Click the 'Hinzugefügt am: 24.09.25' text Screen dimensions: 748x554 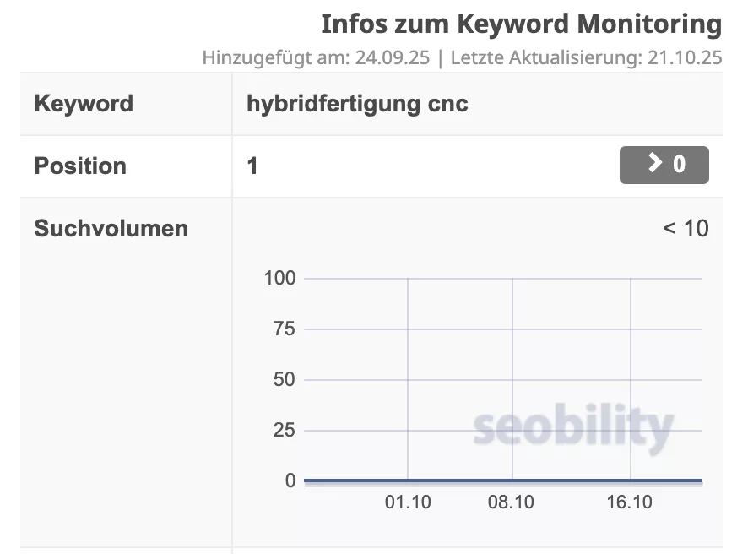pyautogui.click(x=316, y=58)
